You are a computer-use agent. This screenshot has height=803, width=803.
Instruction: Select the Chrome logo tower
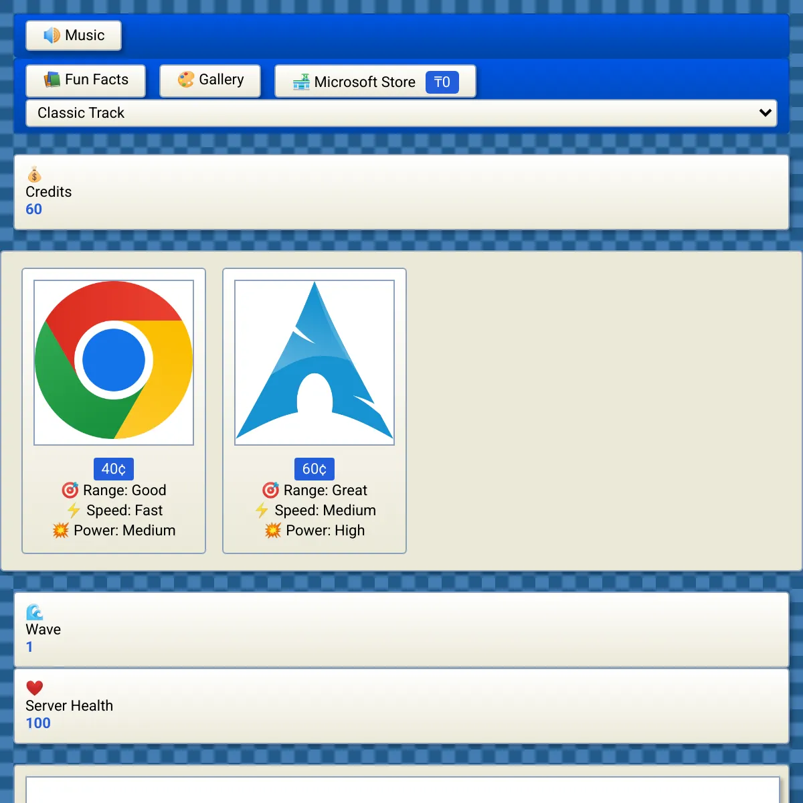pyautogui.click(x=114, y=362)
